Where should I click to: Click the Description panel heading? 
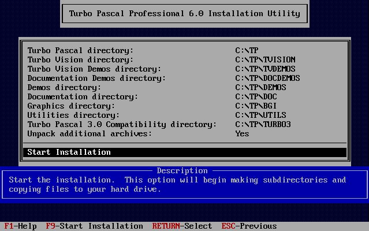[x=182, y=170]
